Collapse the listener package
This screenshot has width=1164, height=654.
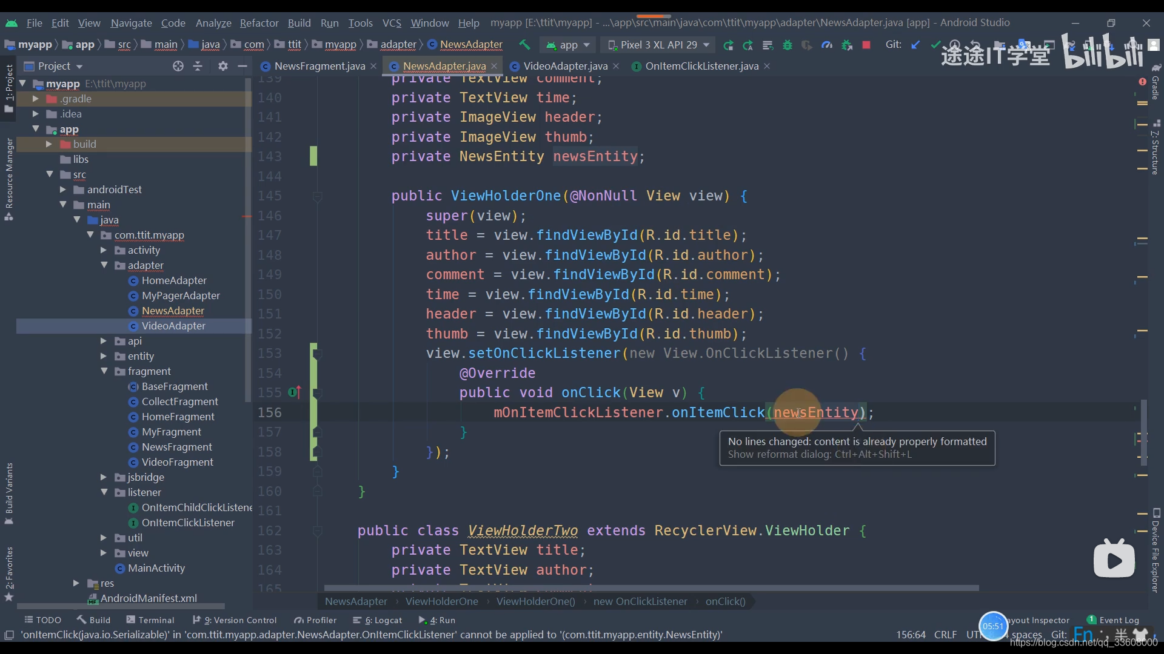pyautogui.click(x=104, y=492)
